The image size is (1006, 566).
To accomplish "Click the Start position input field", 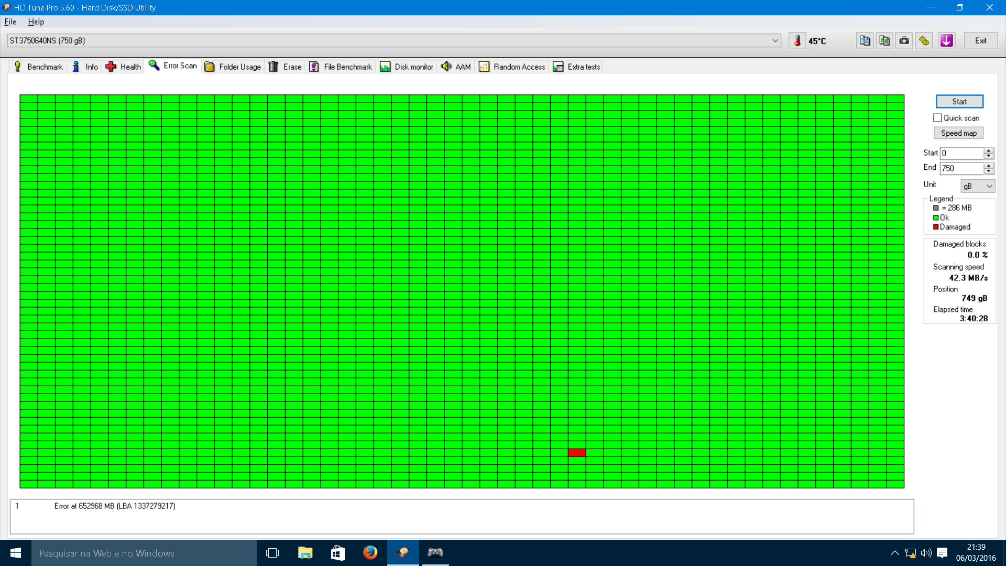I will tap(961, 153).
